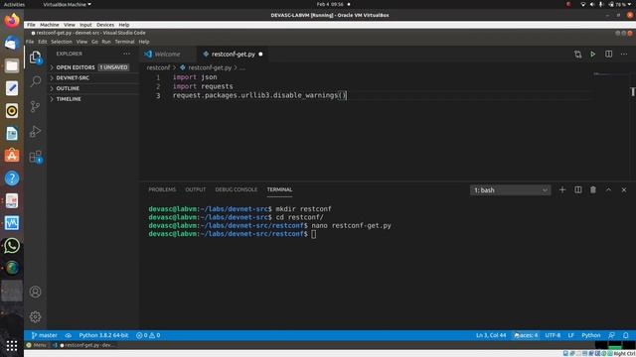Screen dimensions: 636x357
Task: Expand the Open Editors section
Action: (76, 67)
